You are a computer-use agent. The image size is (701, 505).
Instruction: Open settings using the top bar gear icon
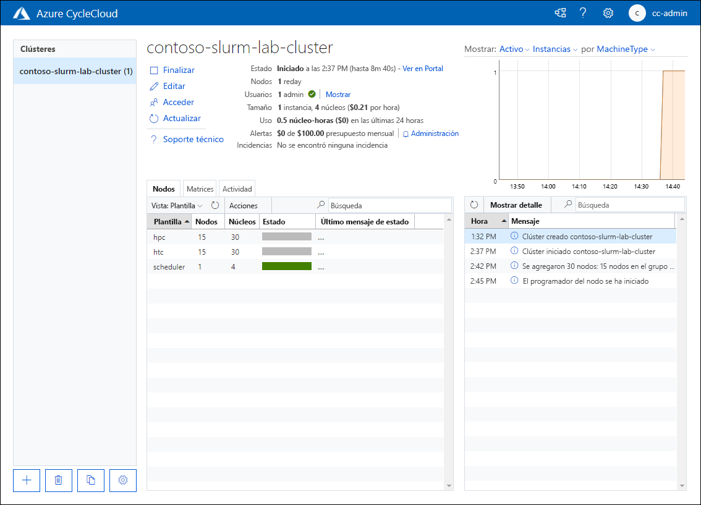[x=608, y=12]
